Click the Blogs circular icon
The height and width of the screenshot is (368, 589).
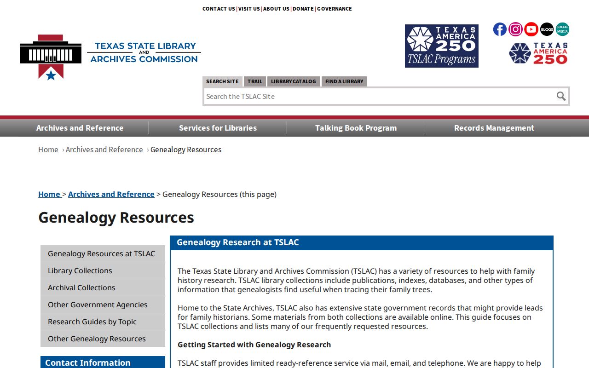point(547,29)
